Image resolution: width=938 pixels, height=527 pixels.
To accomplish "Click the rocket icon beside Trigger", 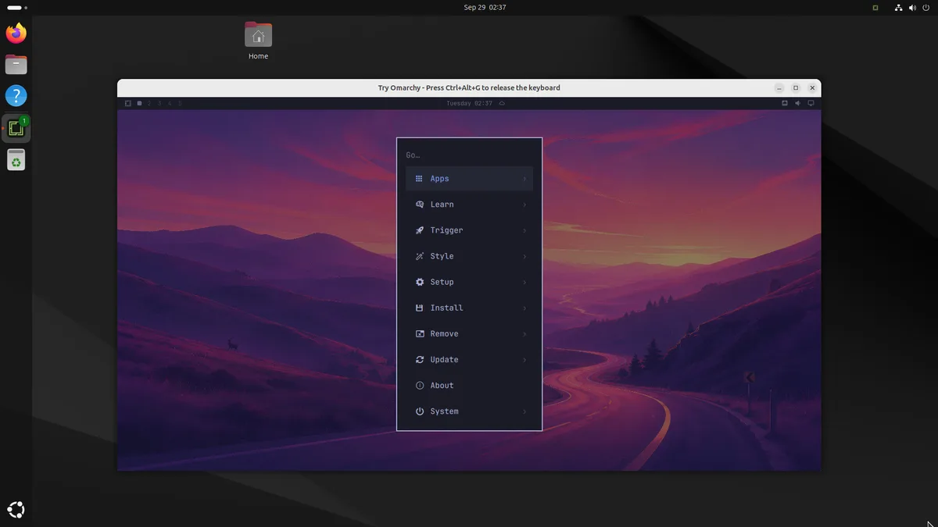I will [419, 230].
